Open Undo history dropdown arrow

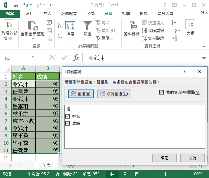tap(31, 5)
